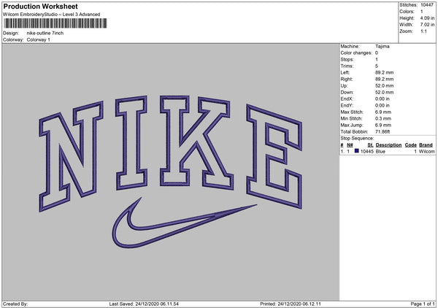The height and width of the screenshot is (308, 438).
Task: Click the NIKE outline design preview
Action: pyautogui.click(x=170, y=172)
